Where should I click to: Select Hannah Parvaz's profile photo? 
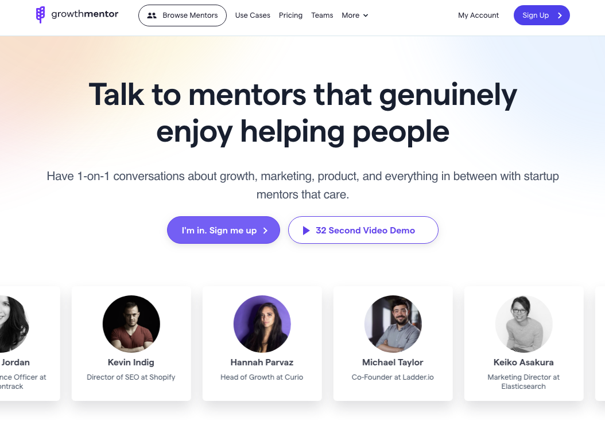pyautogui.click(x=262, y=324)
